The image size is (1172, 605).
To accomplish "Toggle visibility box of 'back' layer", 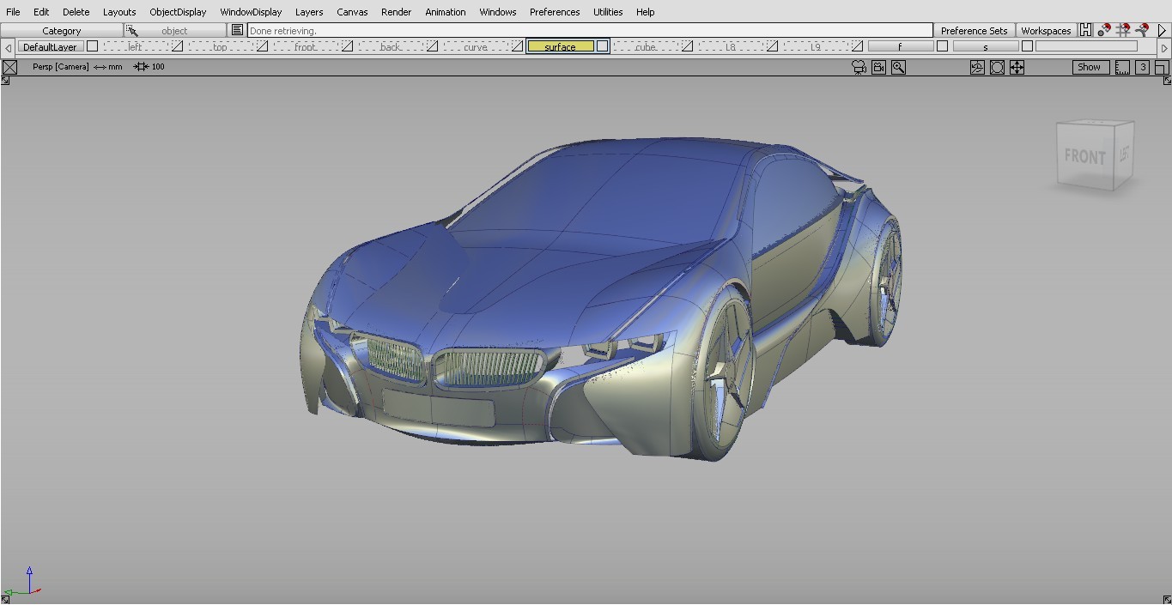I will 433,46.
